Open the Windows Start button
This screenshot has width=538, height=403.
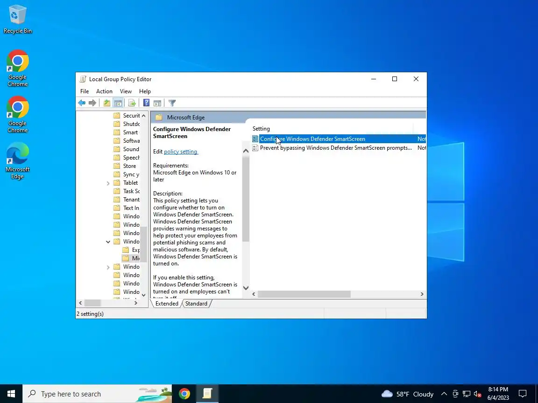[11, 394]
